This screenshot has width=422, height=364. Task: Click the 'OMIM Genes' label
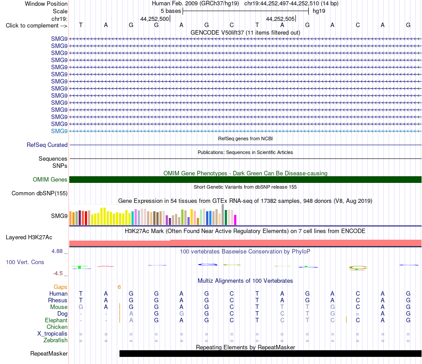pos(50,179)
